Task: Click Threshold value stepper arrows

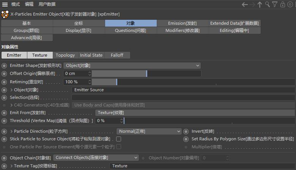Action: pyautogui.click(x=121, y=121)
